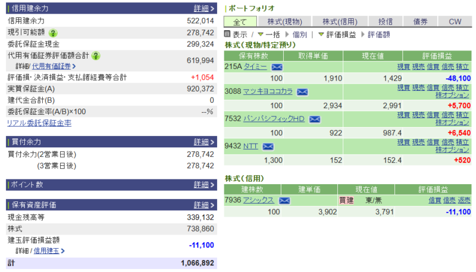Open the パンパシフィックHD stock link
This screenshot has width=476, height=272.
click(274, 119)
